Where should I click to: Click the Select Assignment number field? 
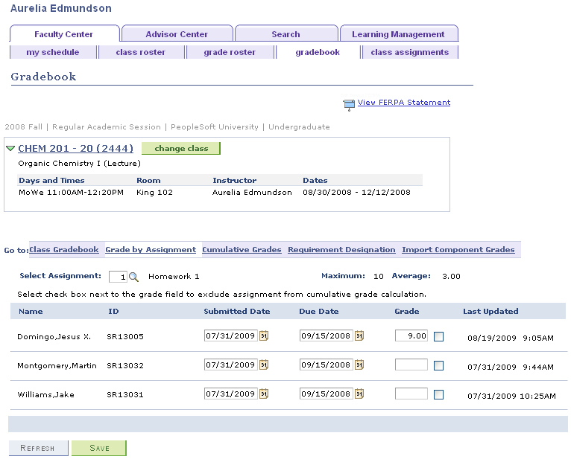tap(118, 277)
